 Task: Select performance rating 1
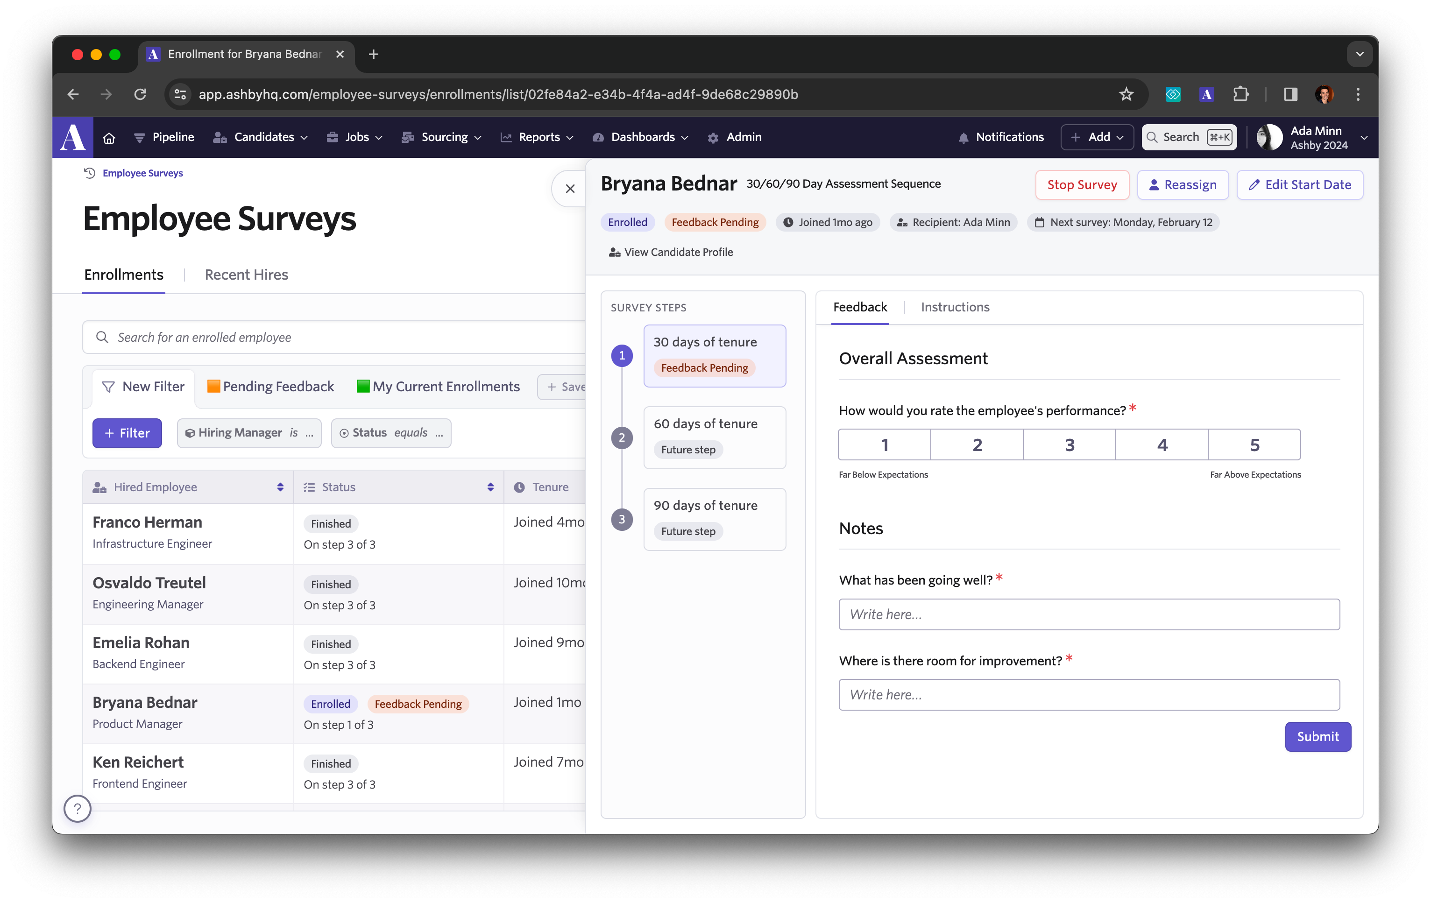(x=884, y=444)
